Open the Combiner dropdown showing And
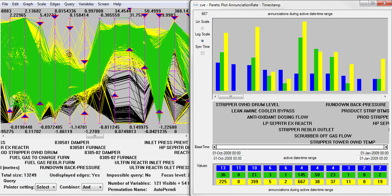The height and width of the screenshot is (196, 392). [92, 187]
